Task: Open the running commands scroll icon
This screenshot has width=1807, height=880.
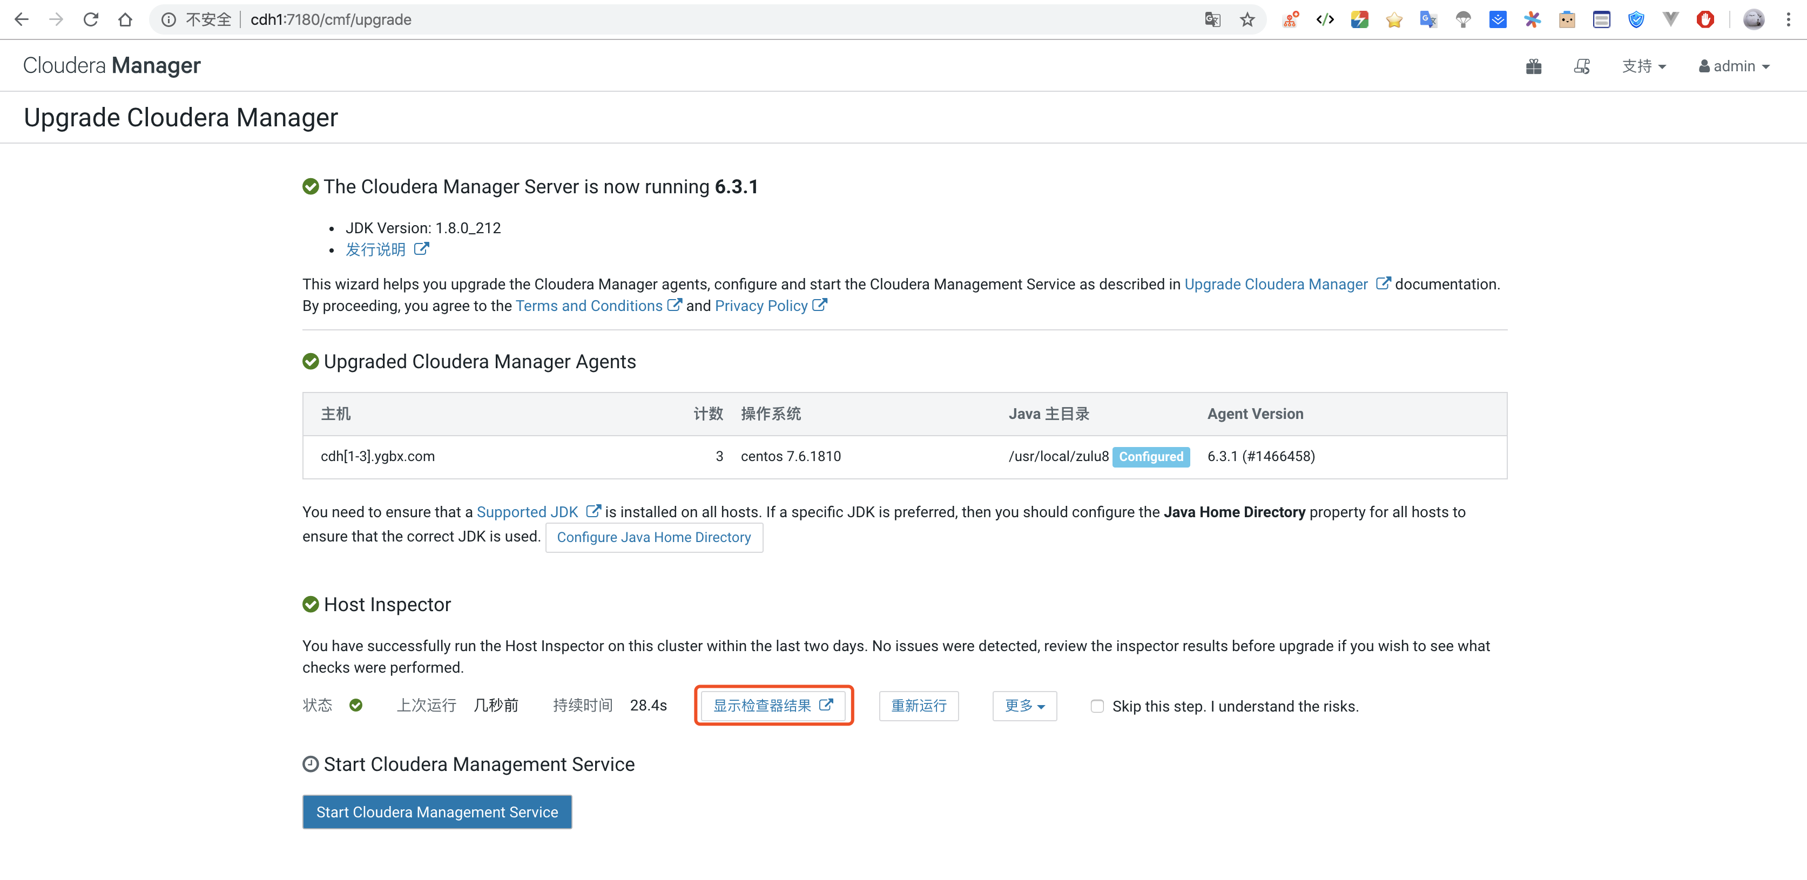Action: (1582, 66)
